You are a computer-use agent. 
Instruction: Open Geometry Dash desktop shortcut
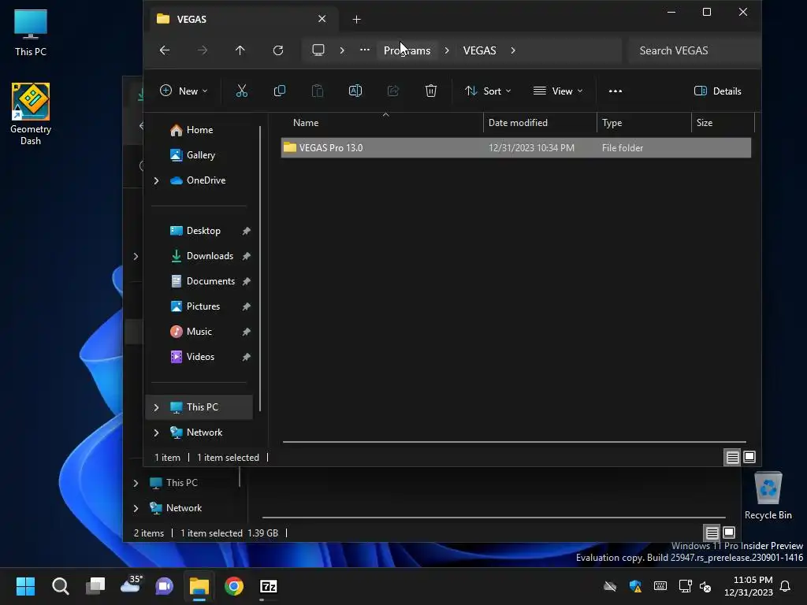31,113
